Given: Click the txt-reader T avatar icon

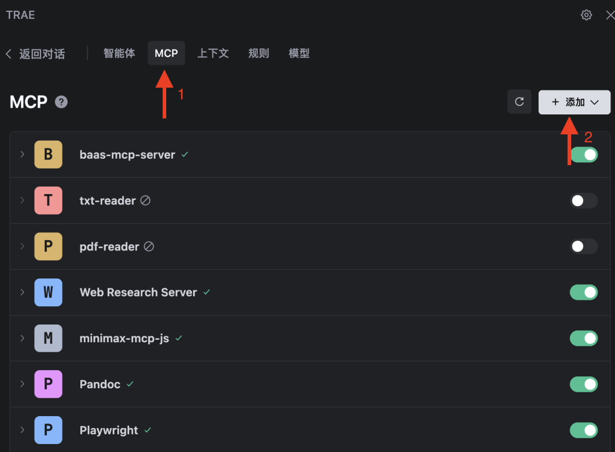Looking at the screenshot, I should pyautogui.click(x=48, y=200).
